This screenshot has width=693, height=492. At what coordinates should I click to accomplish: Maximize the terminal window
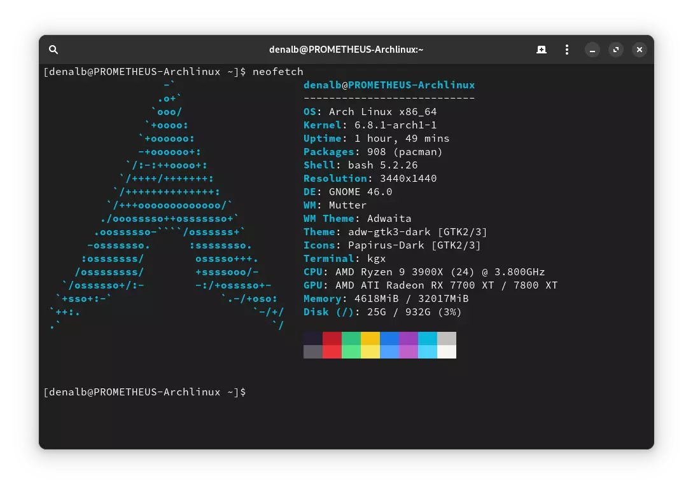coord(615,50)
